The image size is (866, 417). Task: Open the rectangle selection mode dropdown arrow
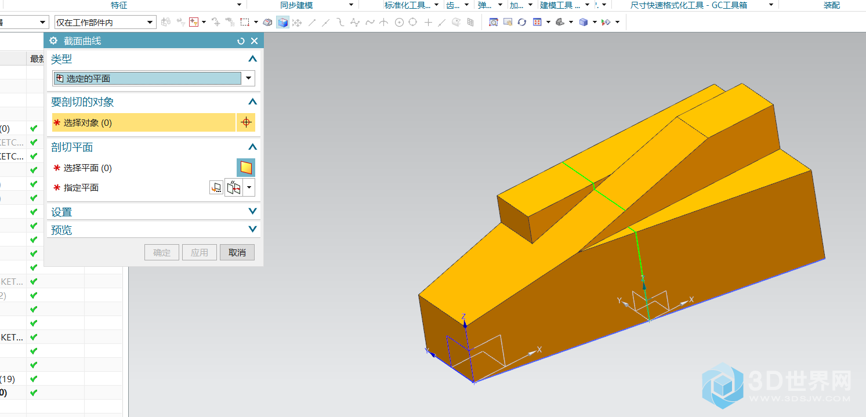coord(256,23)
